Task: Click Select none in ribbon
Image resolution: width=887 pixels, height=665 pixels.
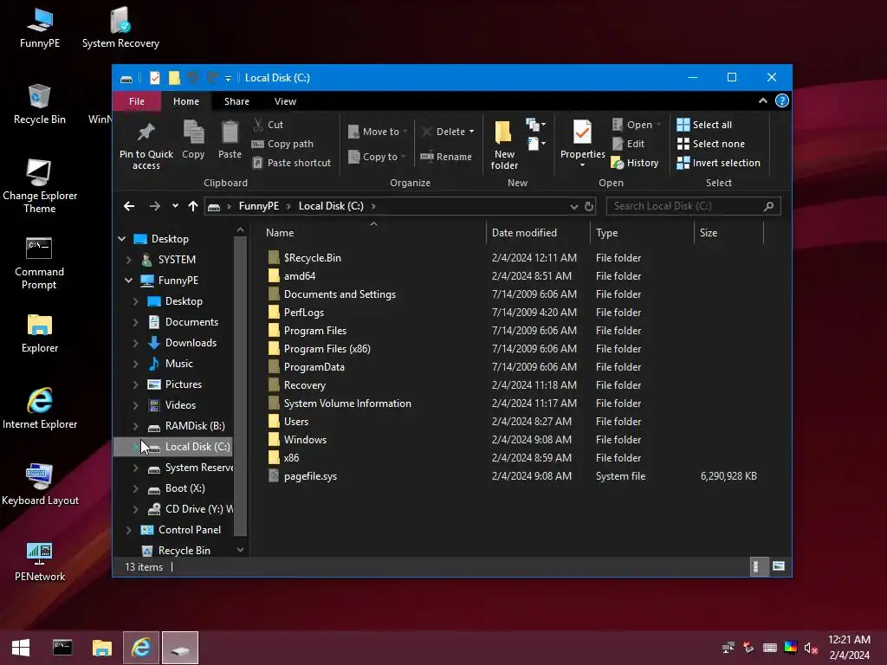Action: [710, 144]
